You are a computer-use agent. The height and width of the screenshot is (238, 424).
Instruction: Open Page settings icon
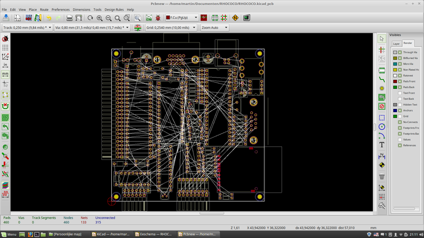pos(17,18)
